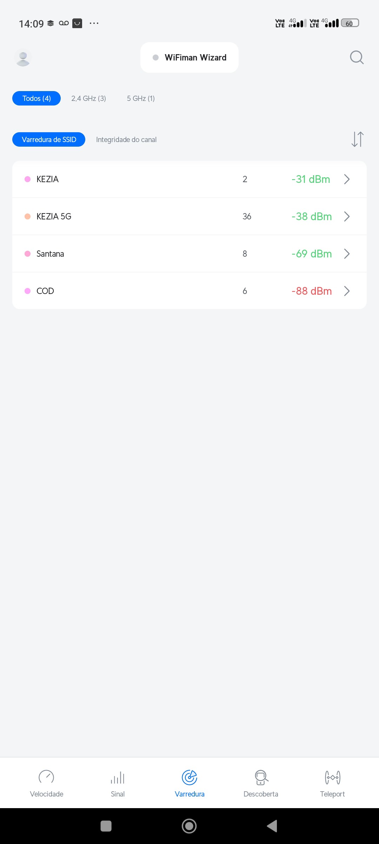Screen dimensions: 379x844
Task: Switch to Integridade do canal view
Action: [126, 140]
